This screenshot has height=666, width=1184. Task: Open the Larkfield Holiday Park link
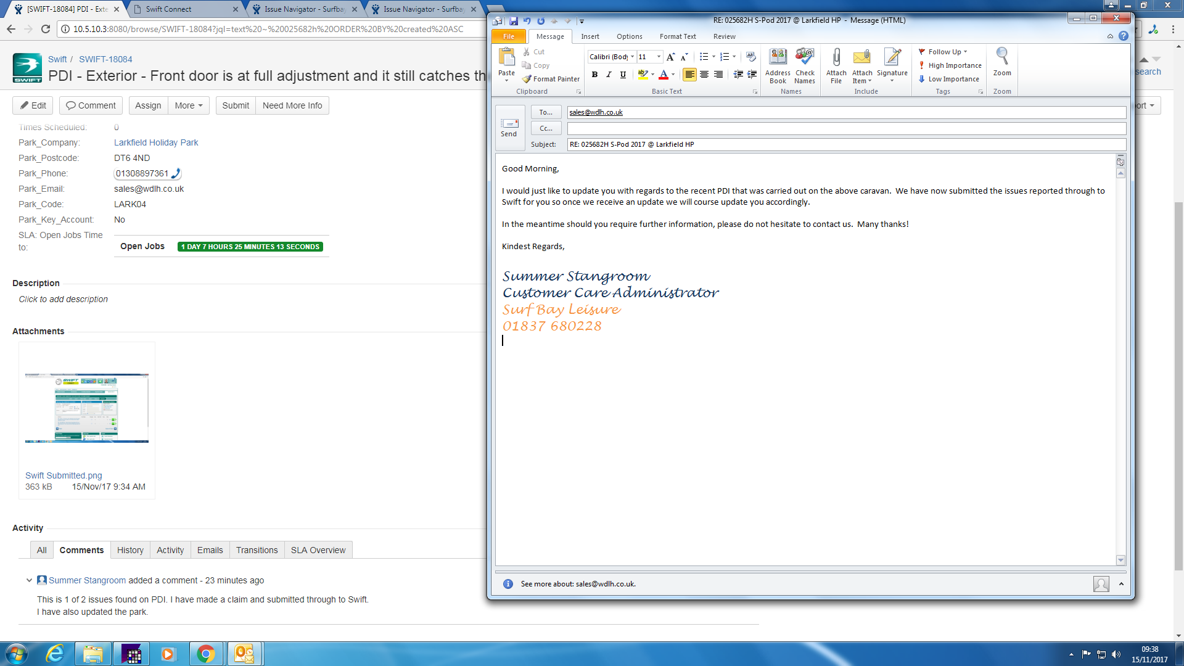[156, 142]
